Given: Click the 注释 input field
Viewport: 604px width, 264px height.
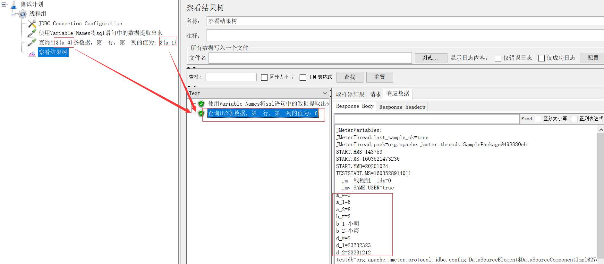Looking at the screenshot, I should 405,36.
